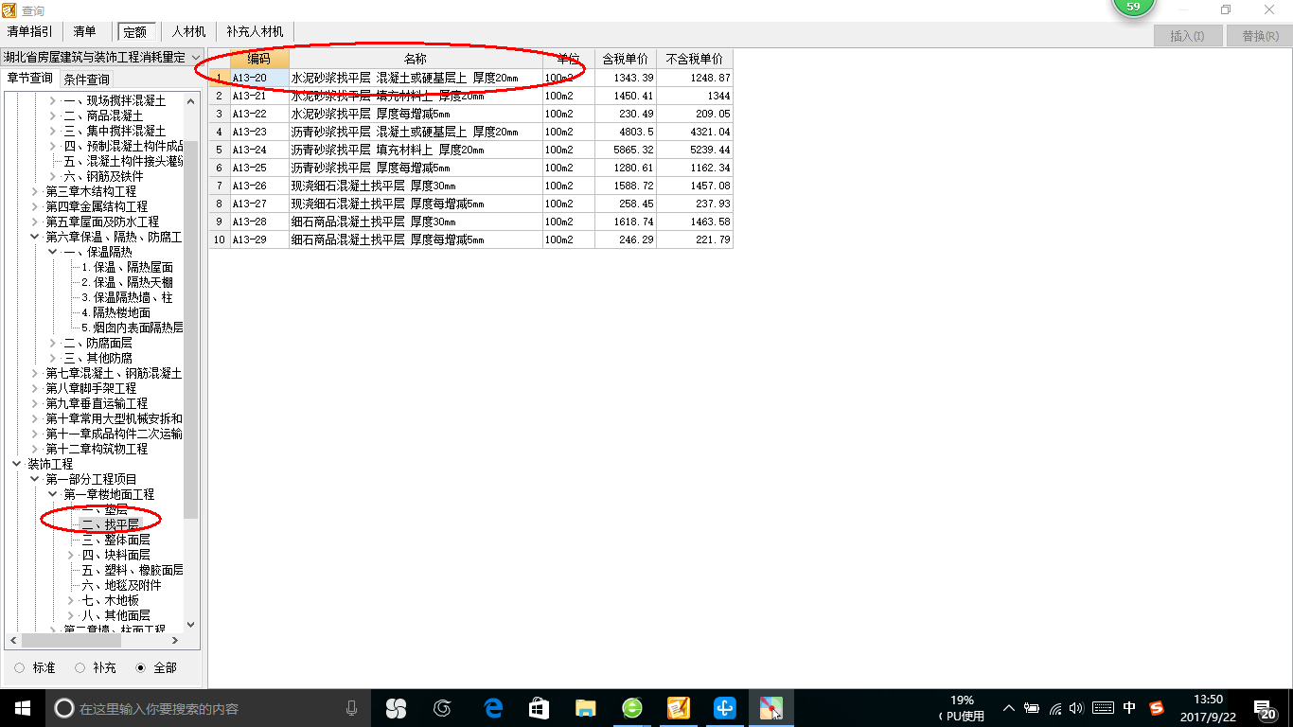Click the Sogou input tray icon
The image size is (1293, 727).
1157,708
